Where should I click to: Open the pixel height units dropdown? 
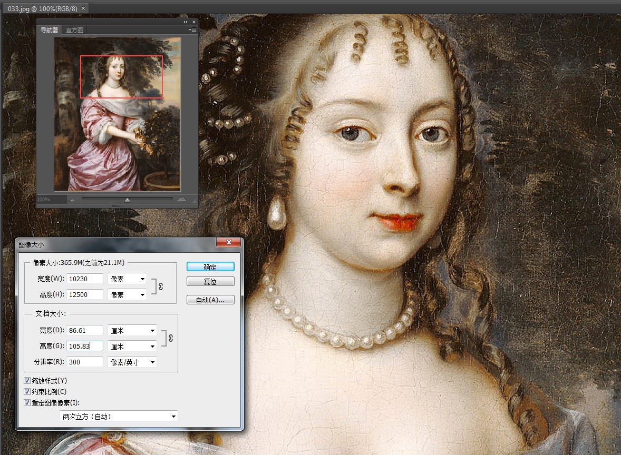point(127,295)
